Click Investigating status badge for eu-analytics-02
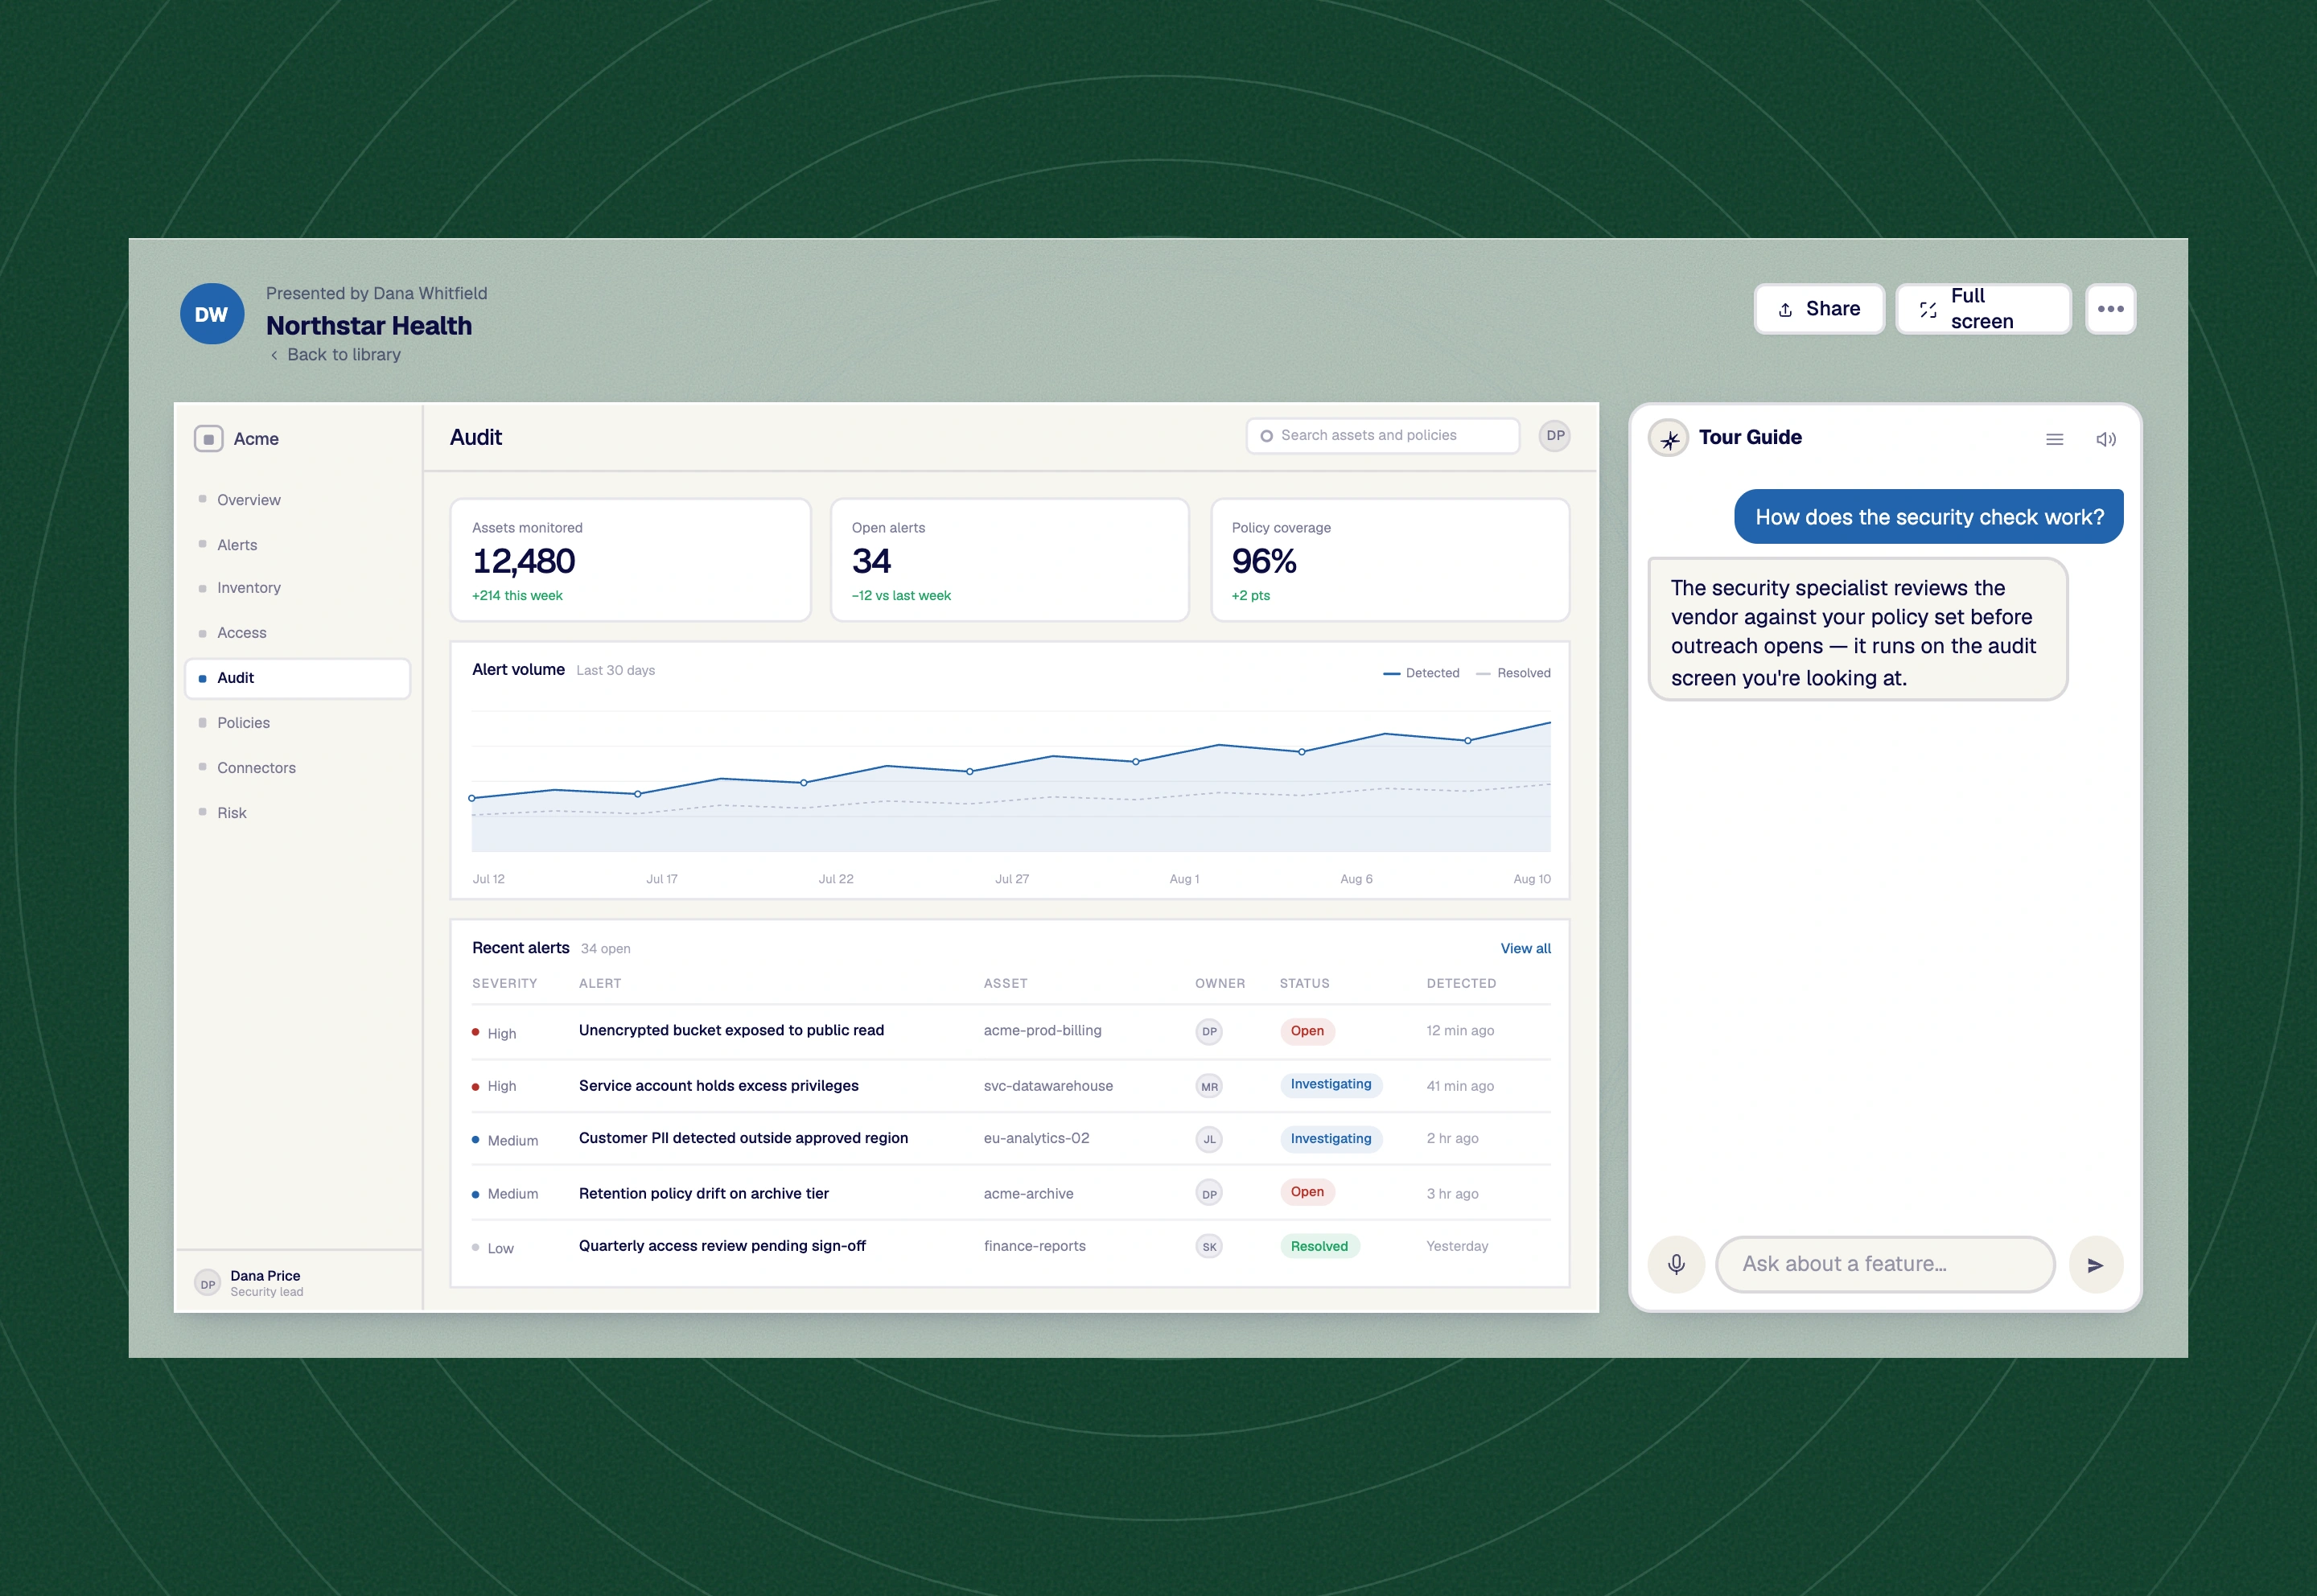Viewport: 2317px width, 1596px height. (1331, 1139)
